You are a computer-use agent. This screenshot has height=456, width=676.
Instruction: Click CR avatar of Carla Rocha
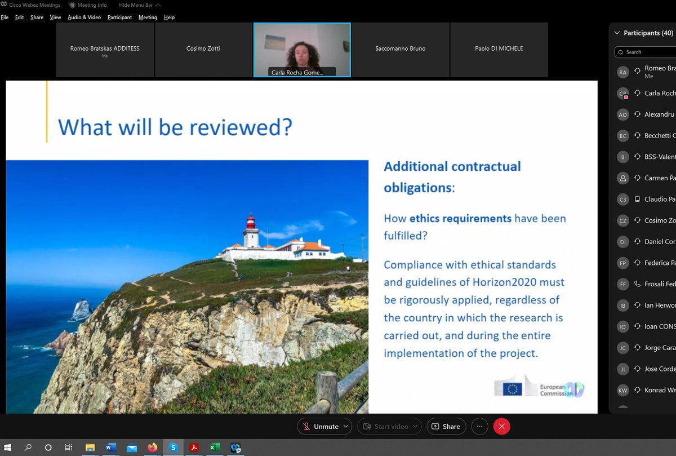pyautogui.click(x=622, y=94)
